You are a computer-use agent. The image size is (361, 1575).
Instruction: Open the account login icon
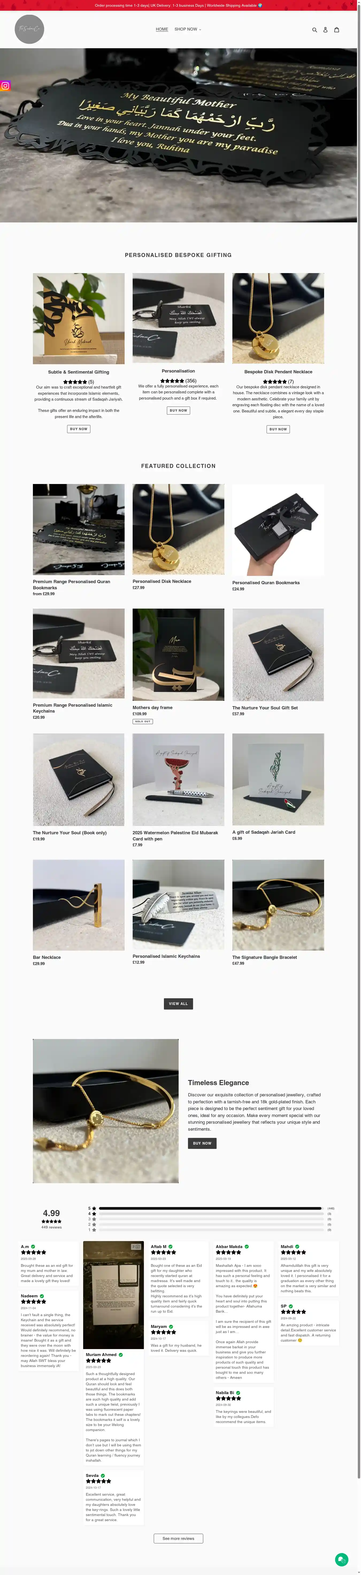click(325, 29)
